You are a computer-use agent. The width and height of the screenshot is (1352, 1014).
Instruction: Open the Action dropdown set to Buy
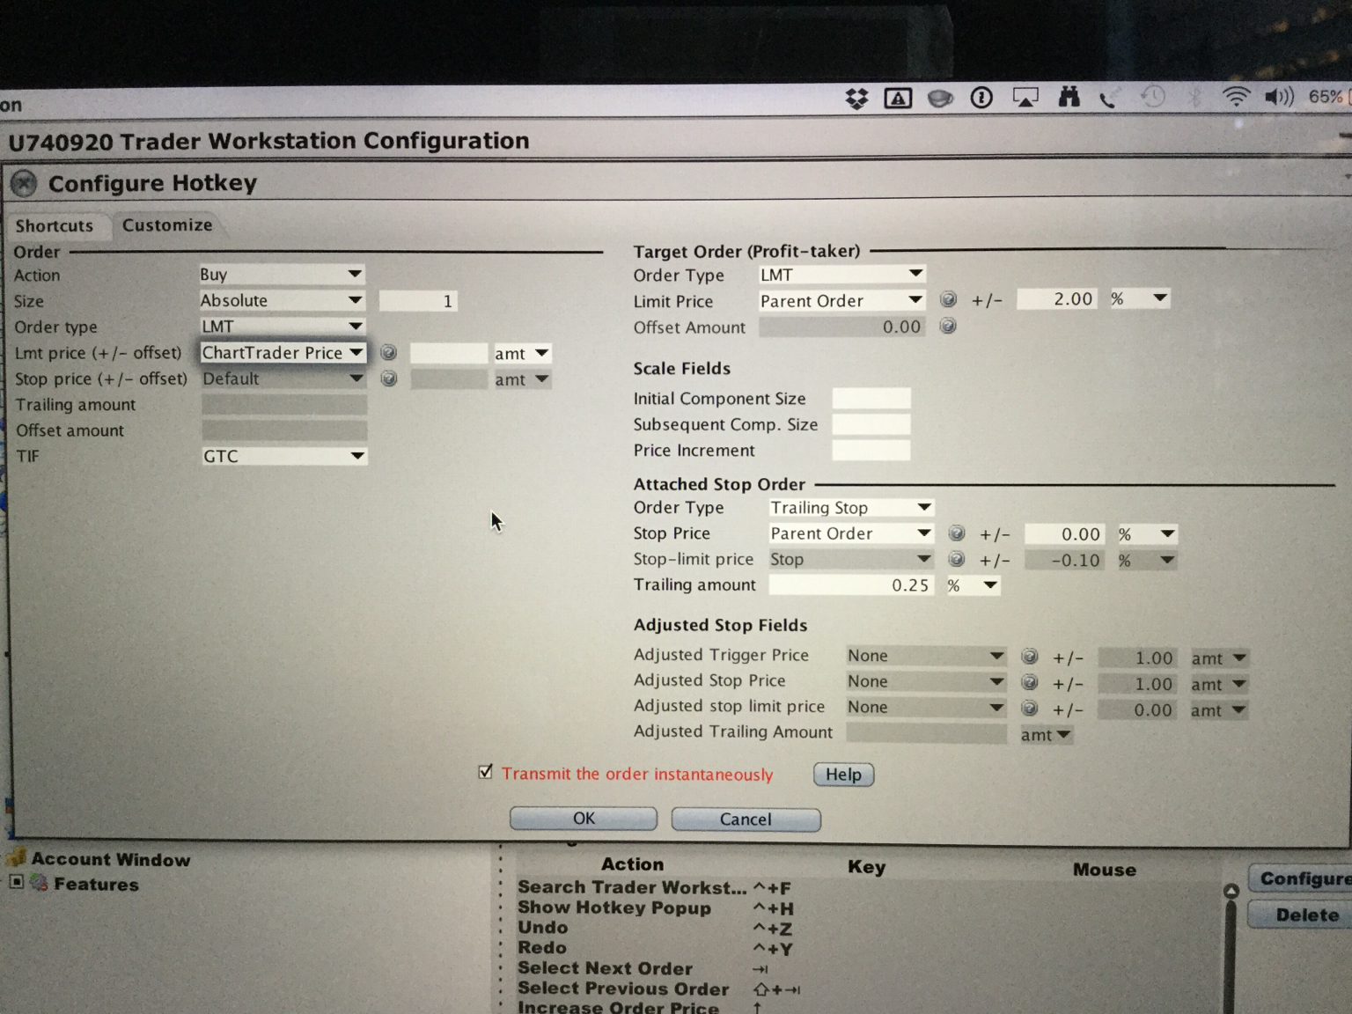click(x=282, y=275)
